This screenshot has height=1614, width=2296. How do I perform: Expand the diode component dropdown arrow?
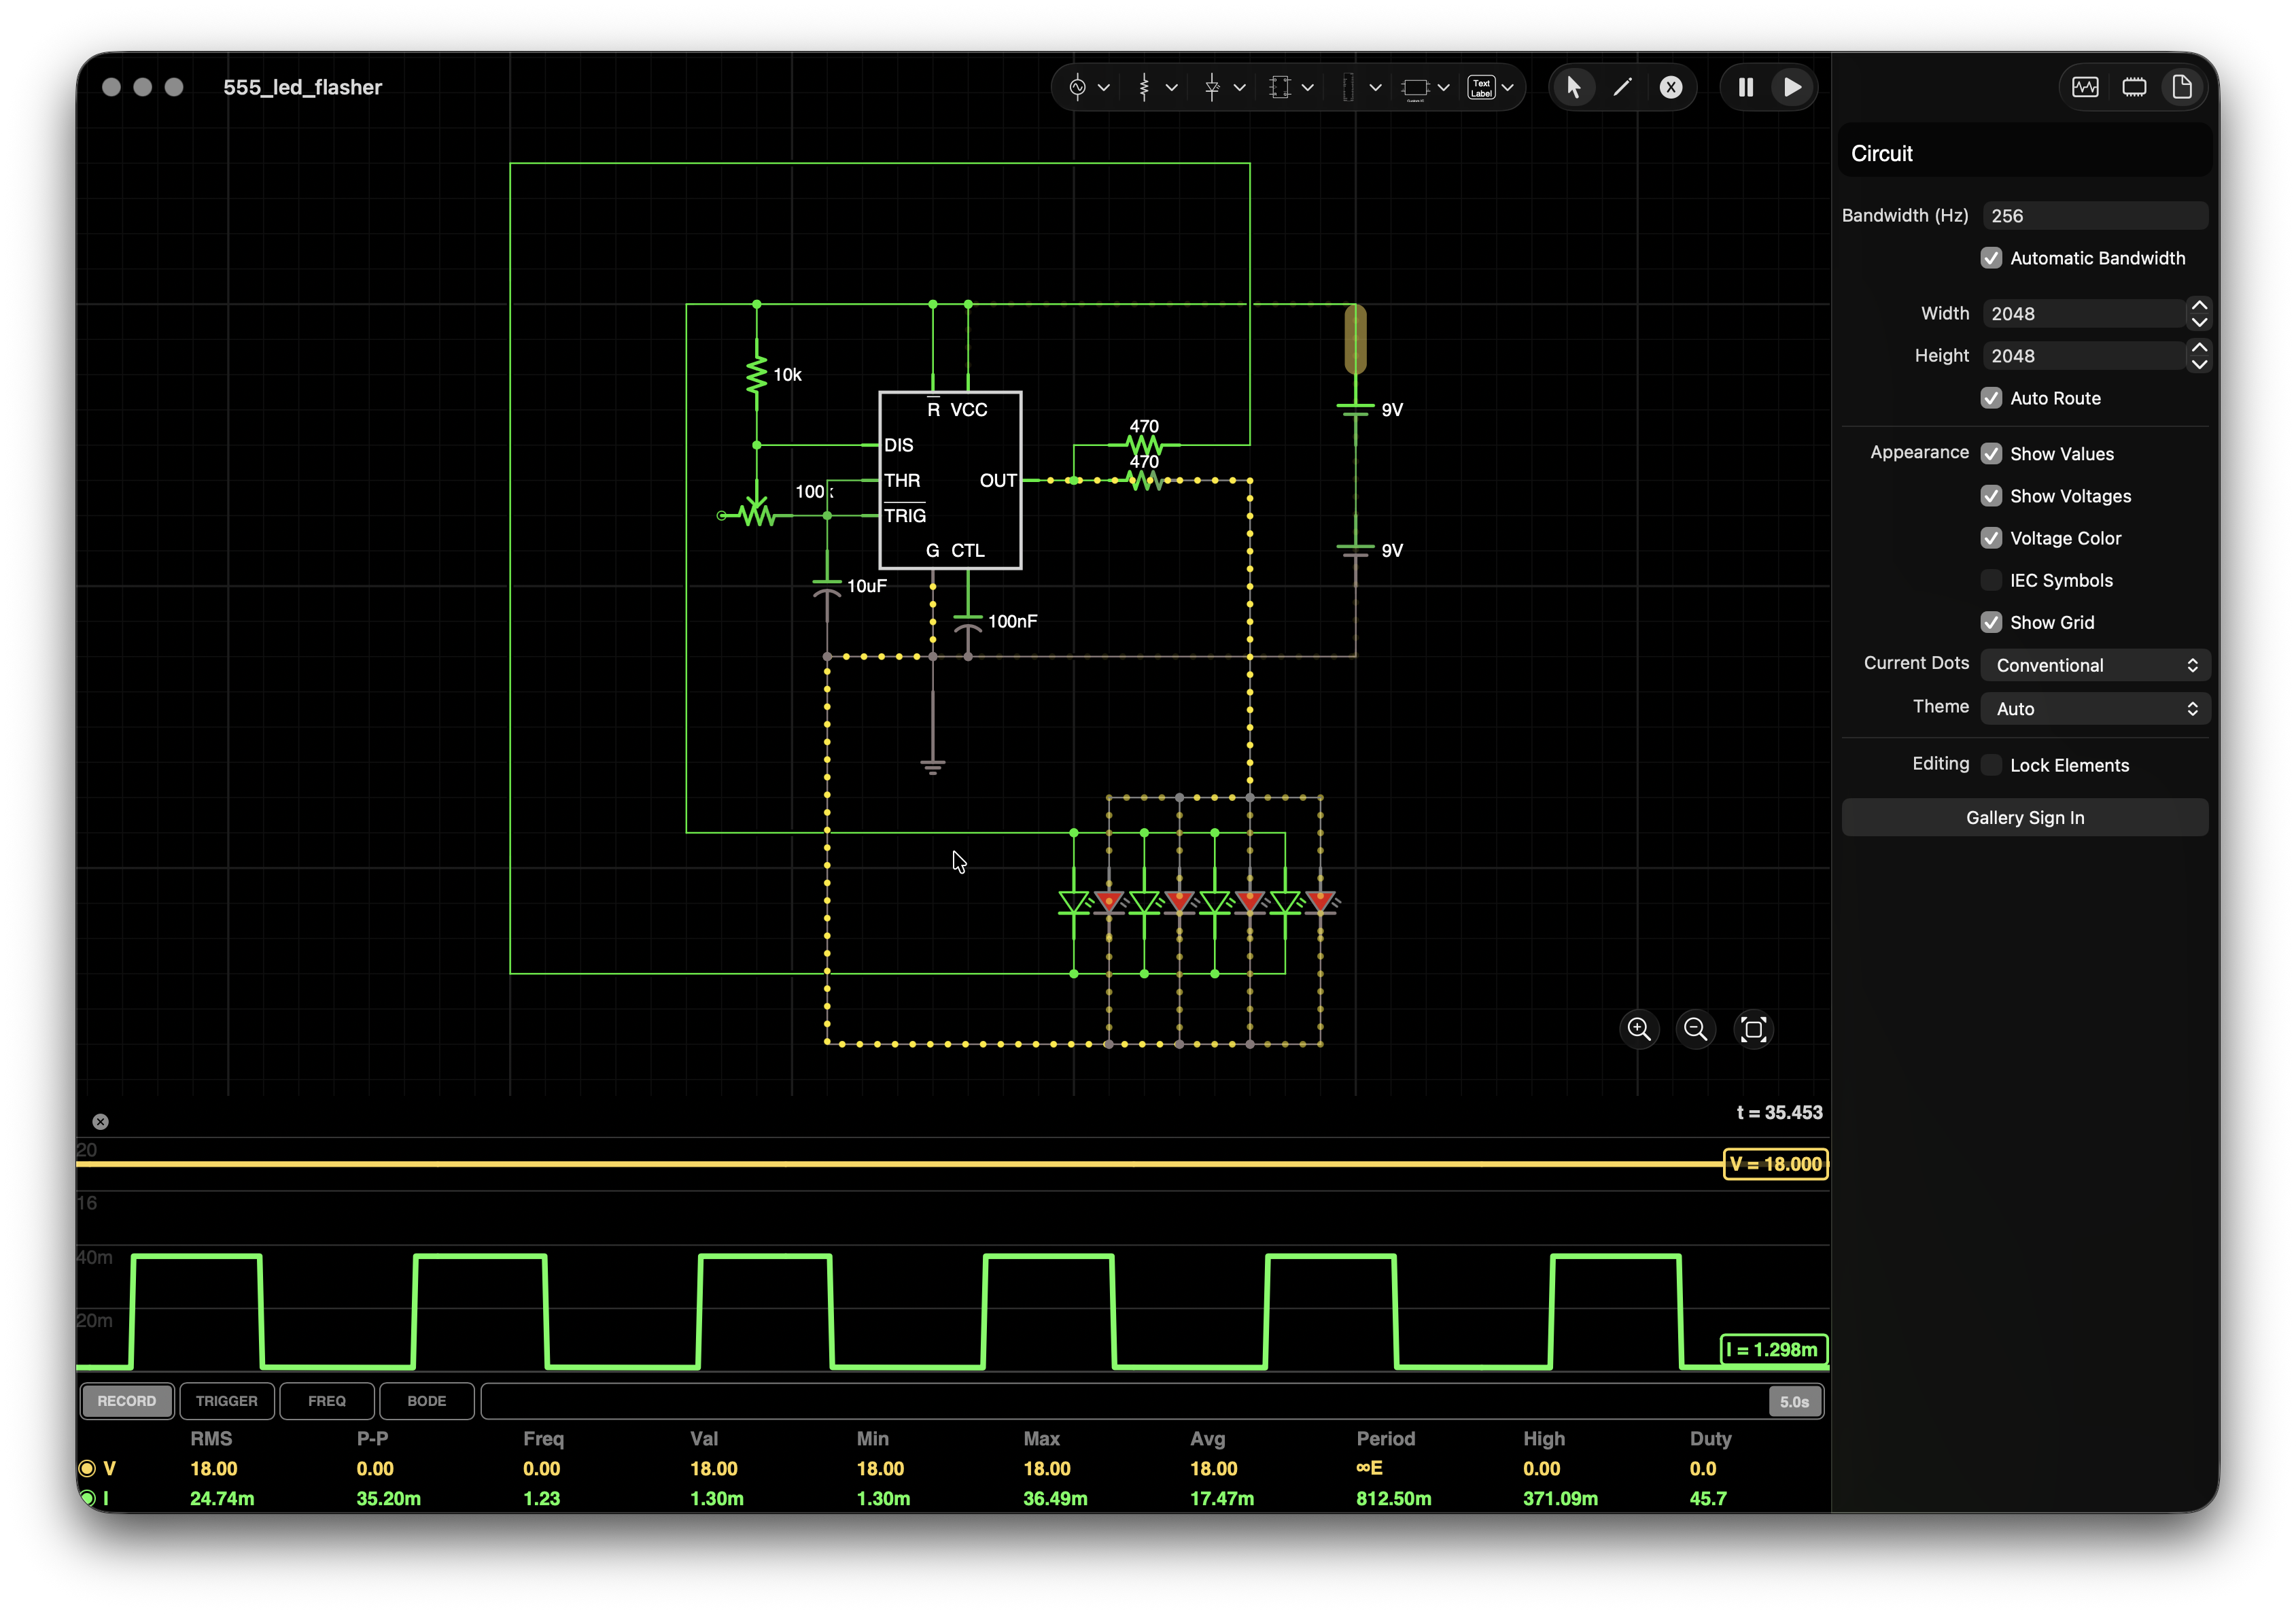[x=1239, y=88]
